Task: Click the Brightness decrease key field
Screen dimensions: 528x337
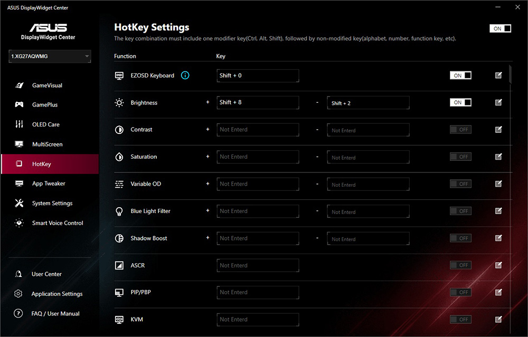Action: (368, 103)
